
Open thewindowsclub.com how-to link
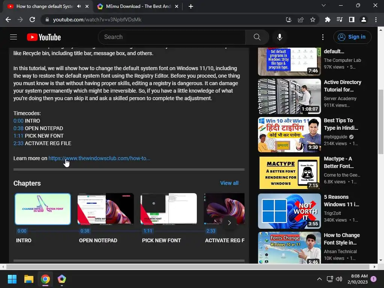click(x=99, y=158)
